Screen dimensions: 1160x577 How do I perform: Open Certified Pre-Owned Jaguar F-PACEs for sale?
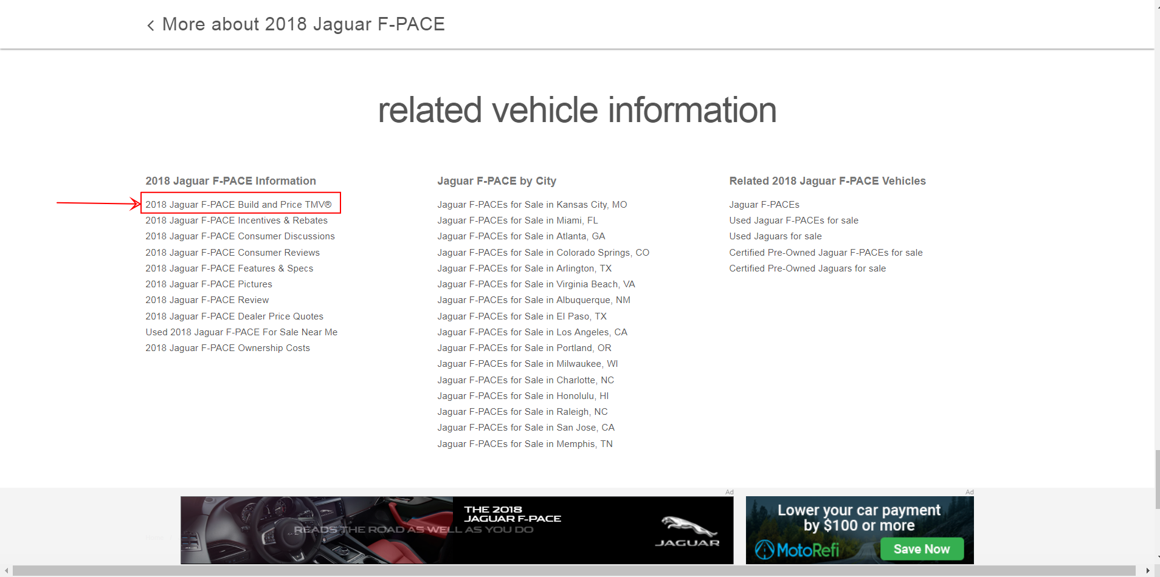[x=826, y=253]
